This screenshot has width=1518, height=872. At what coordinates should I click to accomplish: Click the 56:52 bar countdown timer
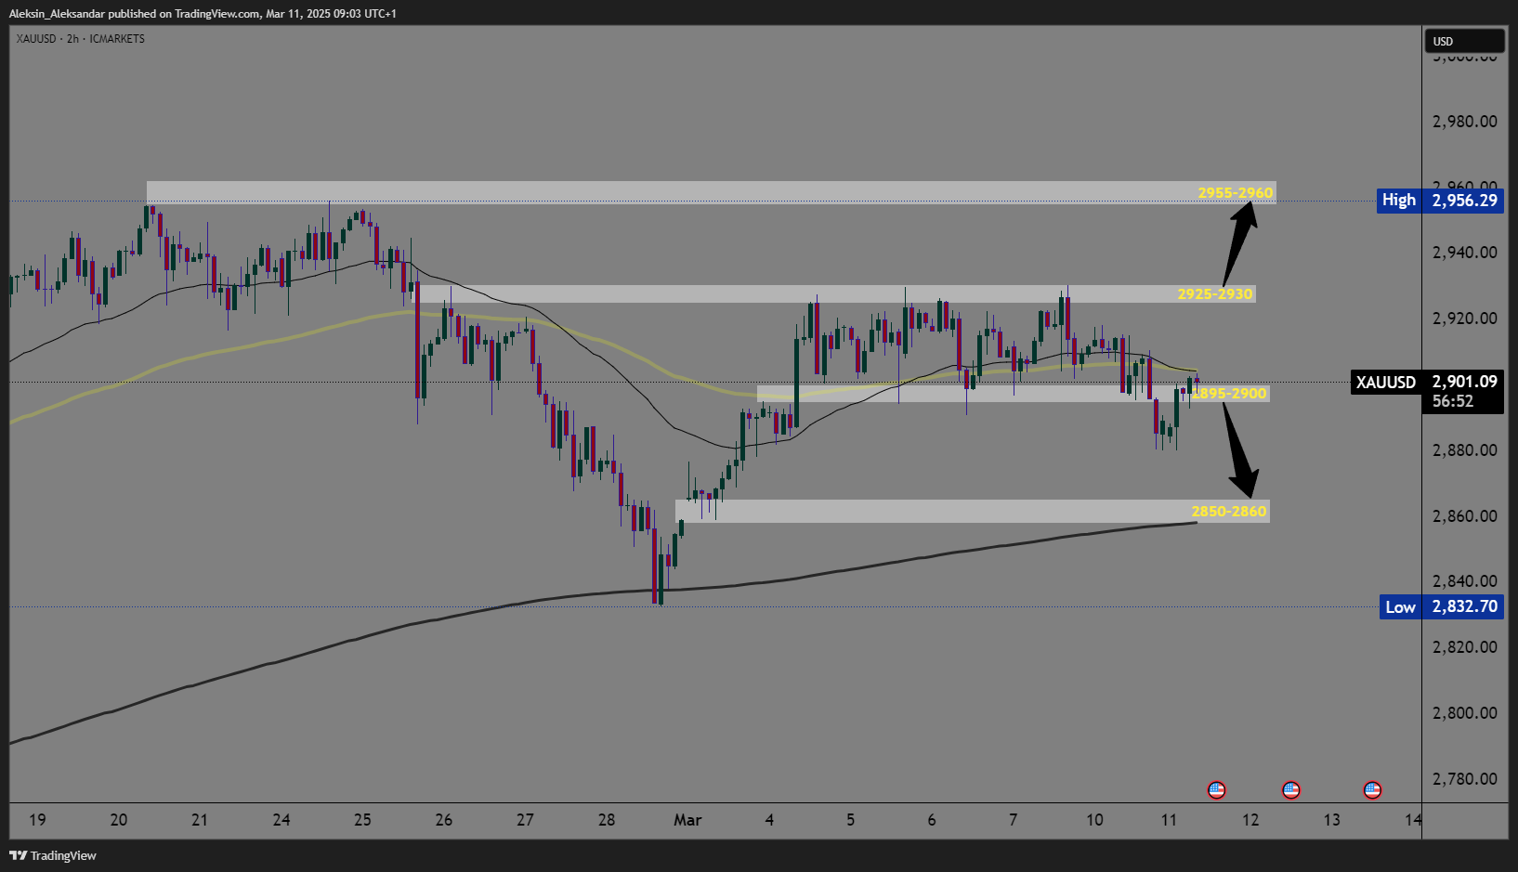click(x=1453, y=401)
